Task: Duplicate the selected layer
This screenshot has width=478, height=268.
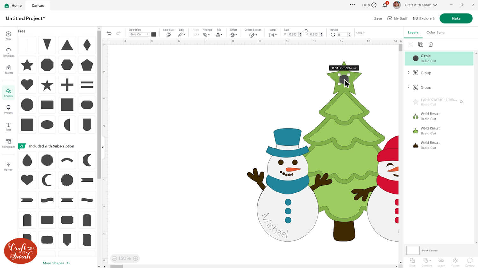Action: [x=421, y=44]
